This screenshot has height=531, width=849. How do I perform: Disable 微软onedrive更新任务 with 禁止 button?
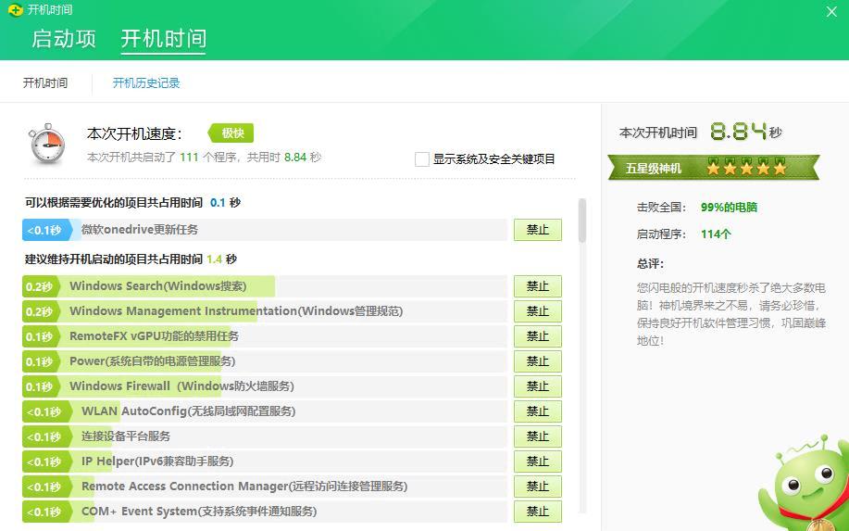537,230
